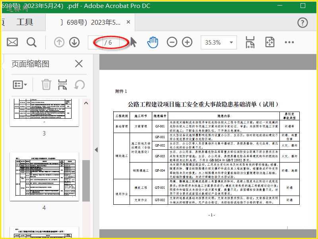
Task: Click the GF-001 table cell
Action: coord(160,137)
